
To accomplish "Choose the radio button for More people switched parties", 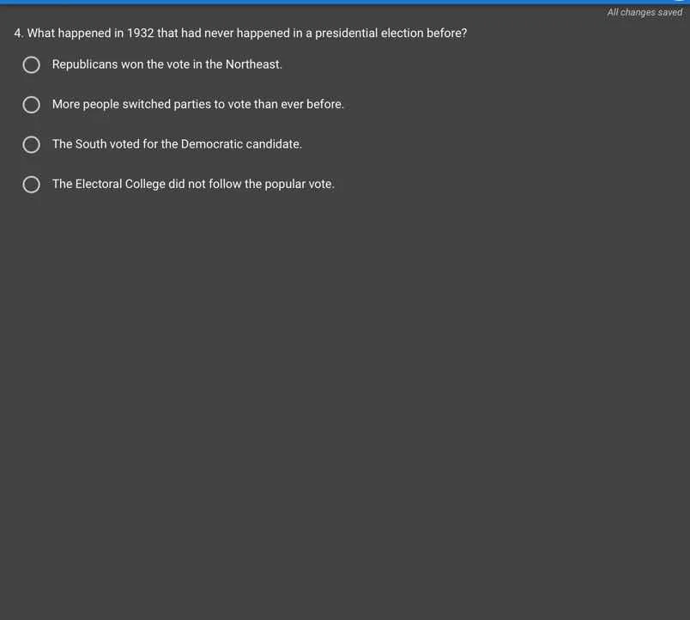I will pos(32,105).
